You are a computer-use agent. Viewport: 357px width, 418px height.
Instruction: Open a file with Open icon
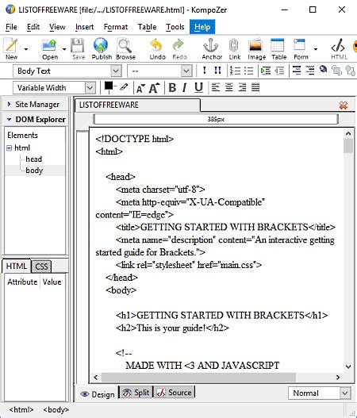[50, 48]
